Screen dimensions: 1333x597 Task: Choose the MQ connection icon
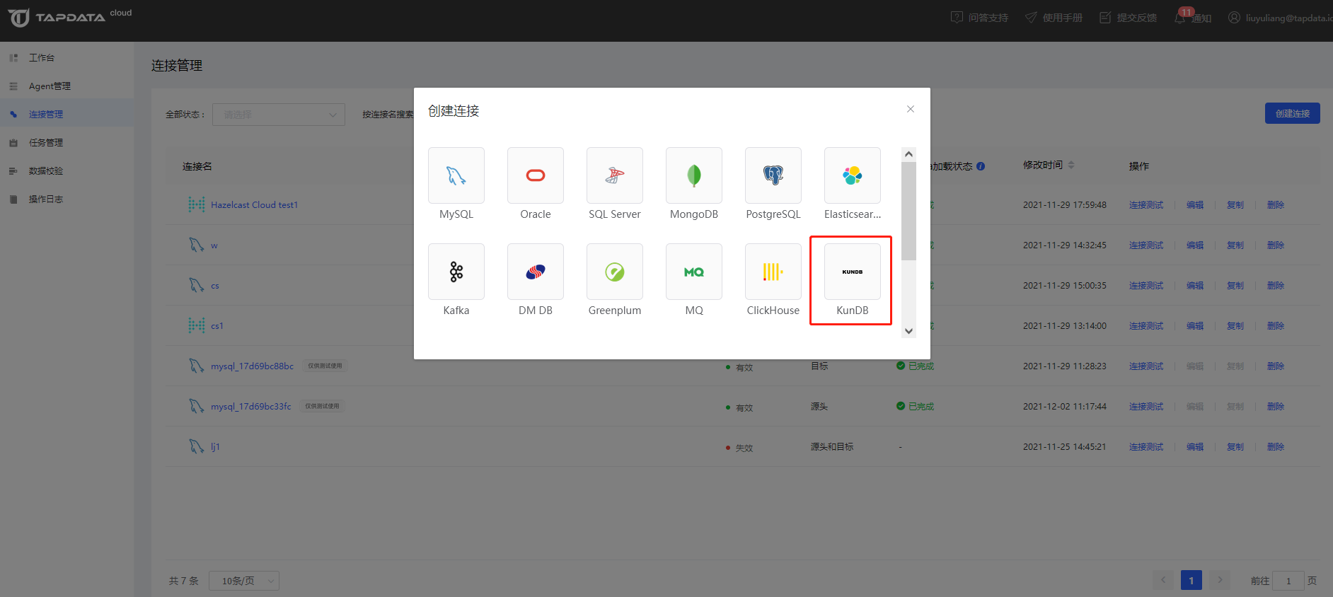694,272
